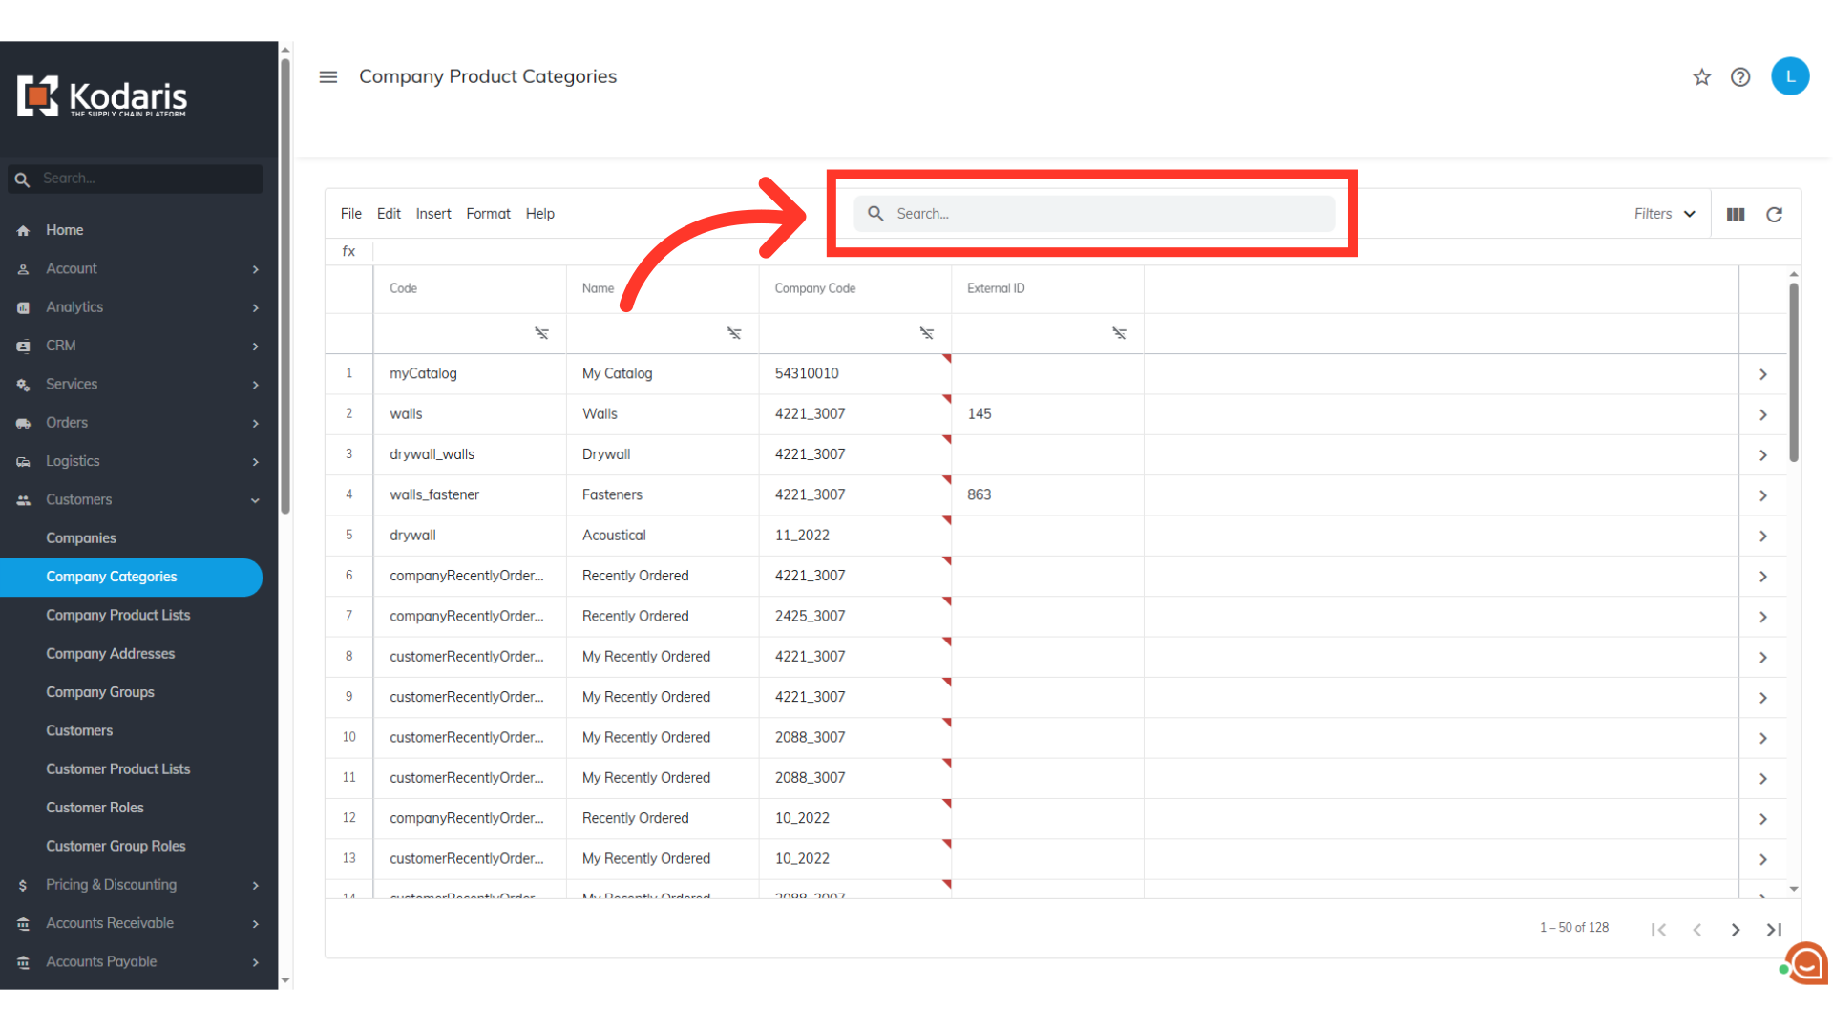This screenshot has width=1833, height=1031.
Task: Open the help question mark icon
Action: 1739,77
